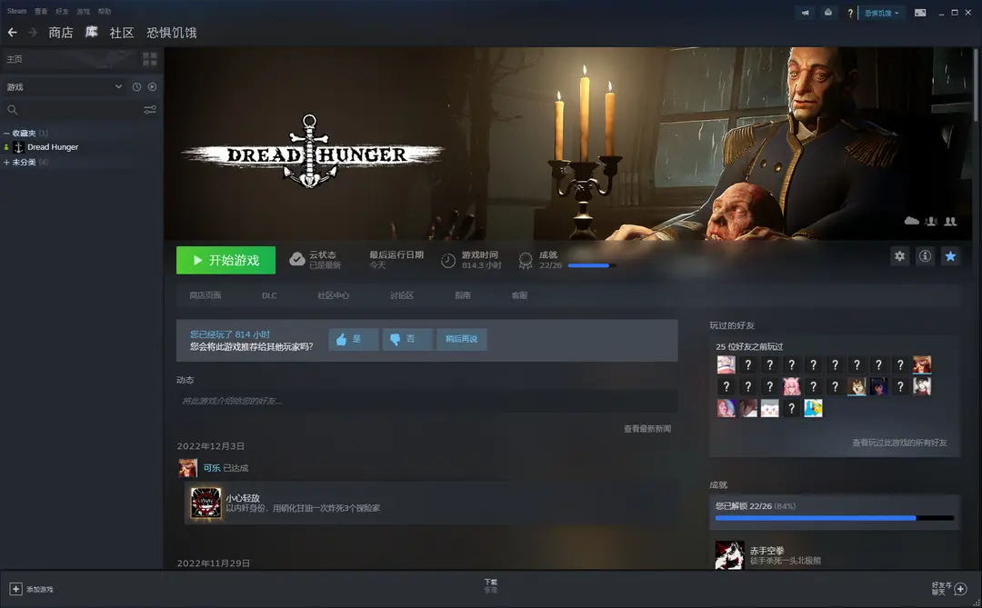Open the 恐惧饥饿 profile tab
982x608 pixels.
click(172, 33)
